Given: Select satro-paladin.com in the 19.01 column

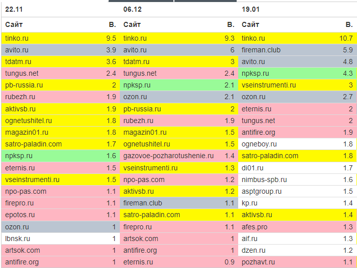Looking at the screenshot, I should click(270, 156).
